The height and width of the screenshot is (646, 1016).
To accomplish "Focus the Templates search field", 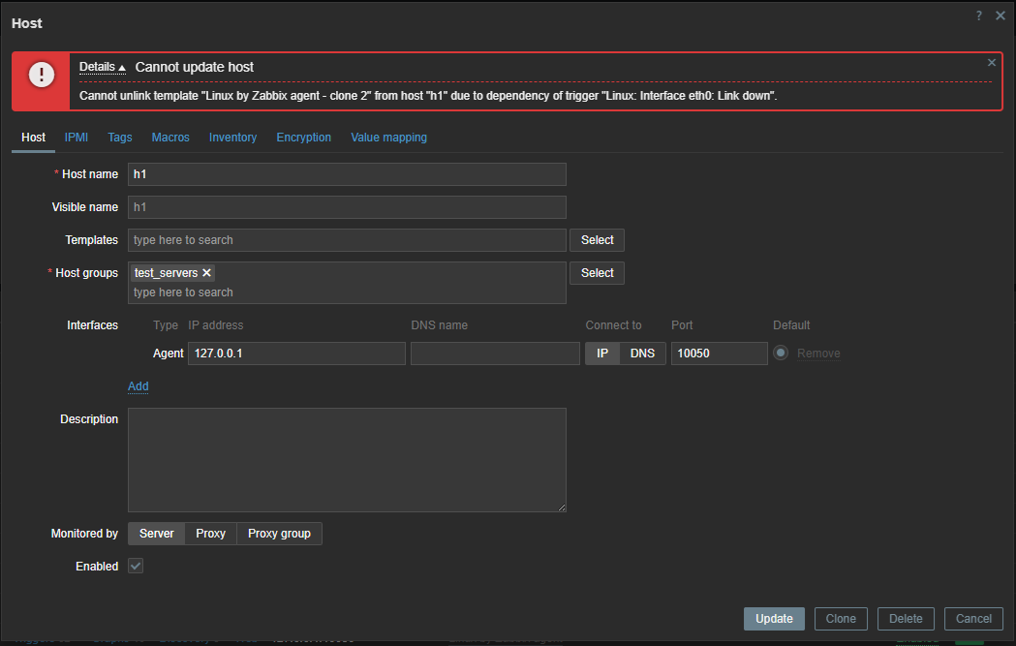I will pos(347,240).
